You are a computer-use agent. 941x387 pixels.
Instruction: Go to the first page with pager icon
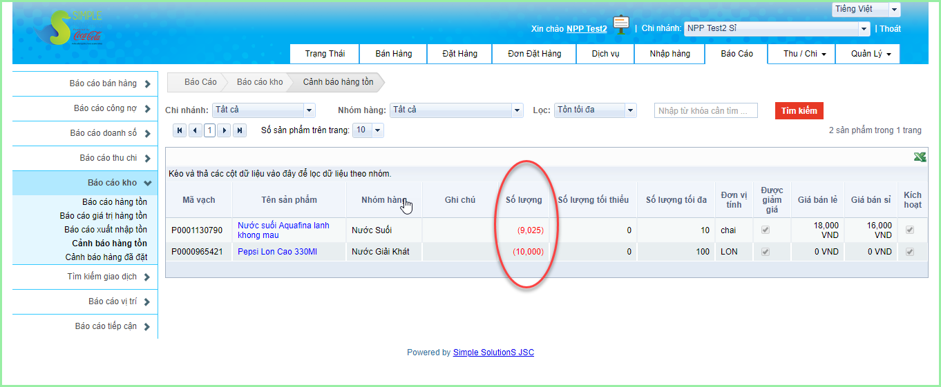coord(180,130)
